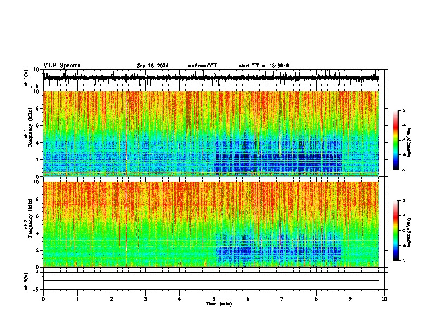Click the ch.1 spectrogram 2 kHz tick label
Viewport: 433px width, 335px height.
click(x=38, y=159)
